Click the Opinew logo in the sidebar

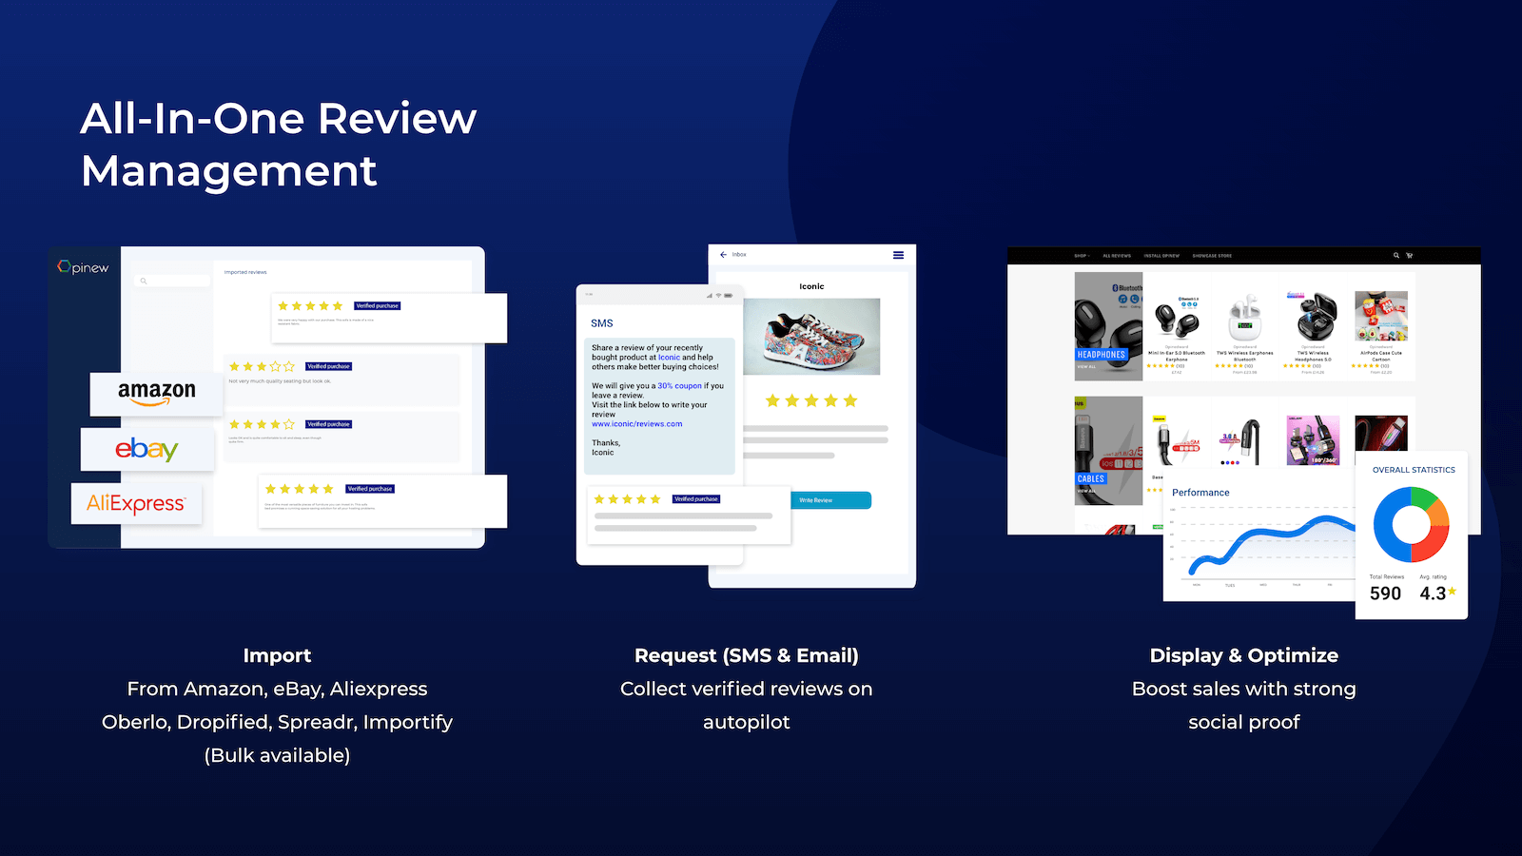click(x=84, y=267)
